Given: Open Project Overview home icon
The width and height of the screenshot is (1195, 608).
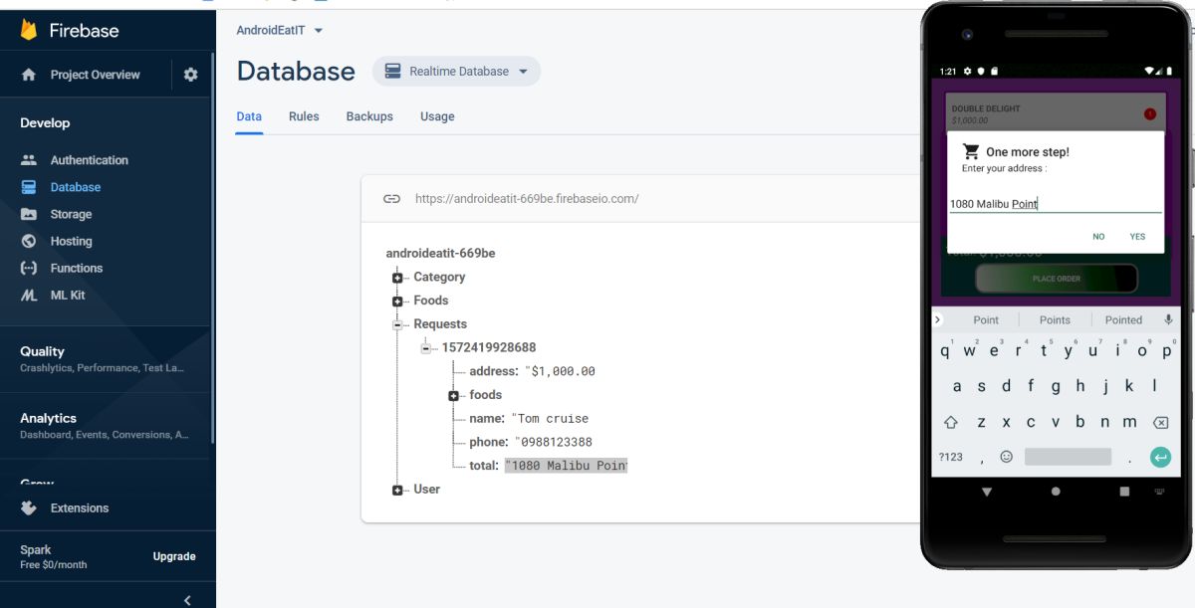Looking at the screenshot, I should click(29, 75).
